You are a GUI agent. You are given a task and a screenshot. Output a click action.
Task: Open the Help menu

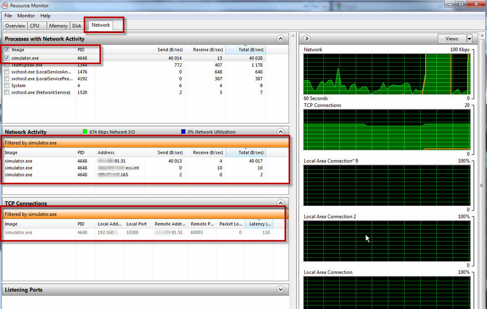pos(45,16)
